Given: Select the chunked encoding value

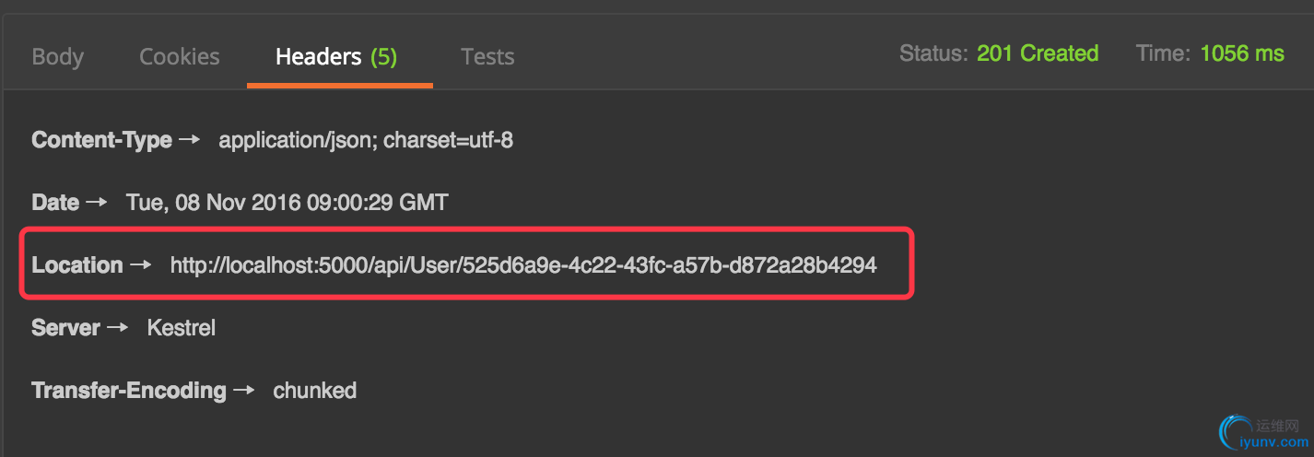Looking at the screenshot, I should pos(315,391).
